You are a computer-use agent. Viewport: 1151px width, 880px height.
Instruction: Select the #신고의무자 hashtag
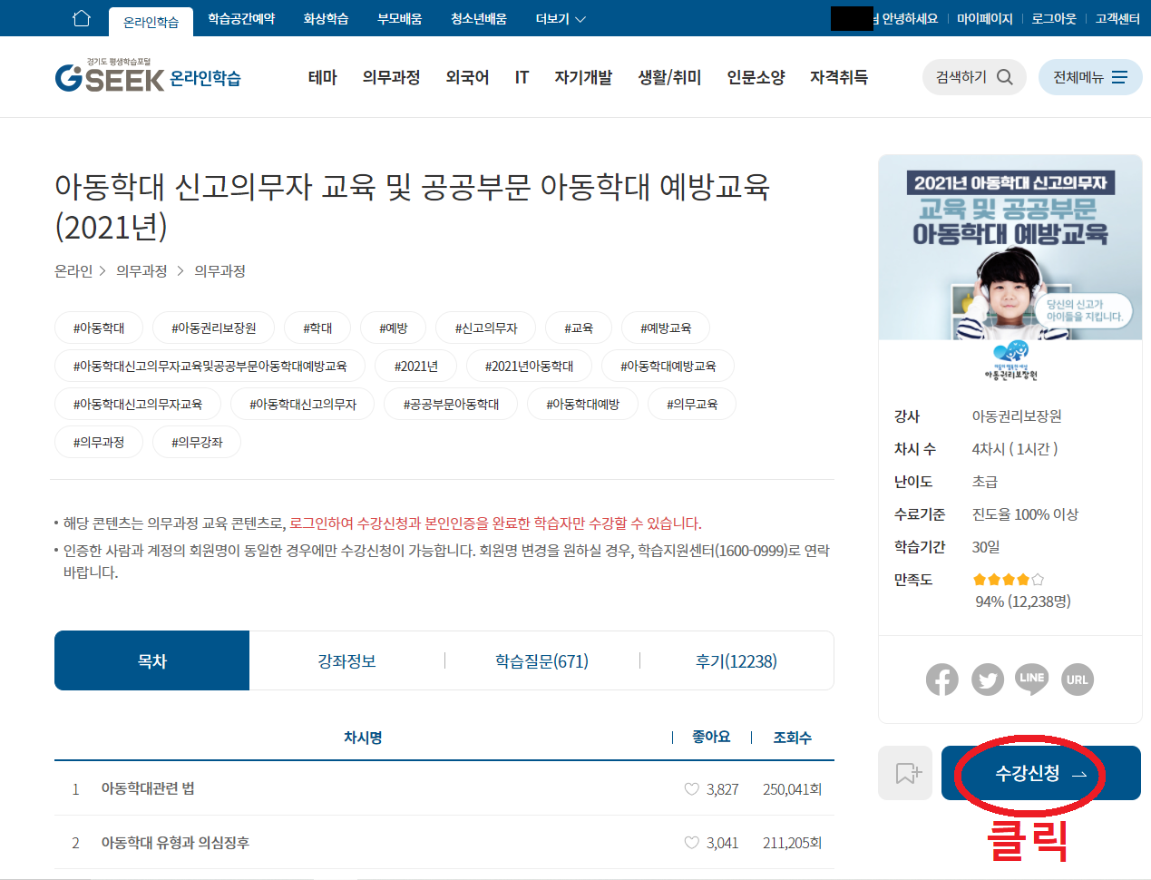pyautogui.click(x=484, y=328)
